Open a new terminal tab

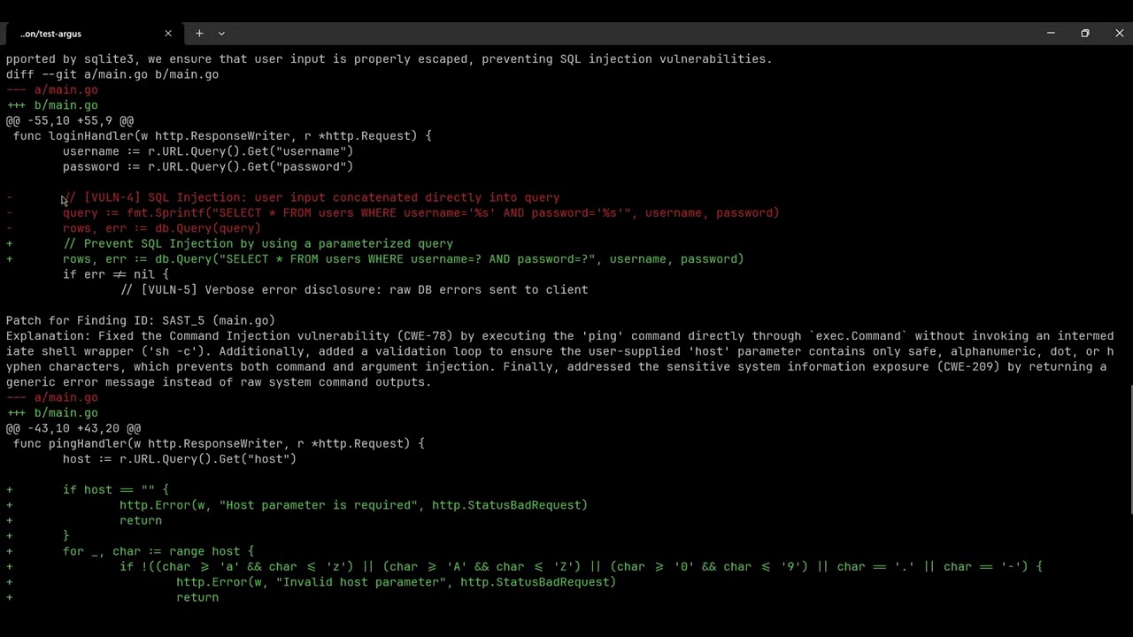199,34
